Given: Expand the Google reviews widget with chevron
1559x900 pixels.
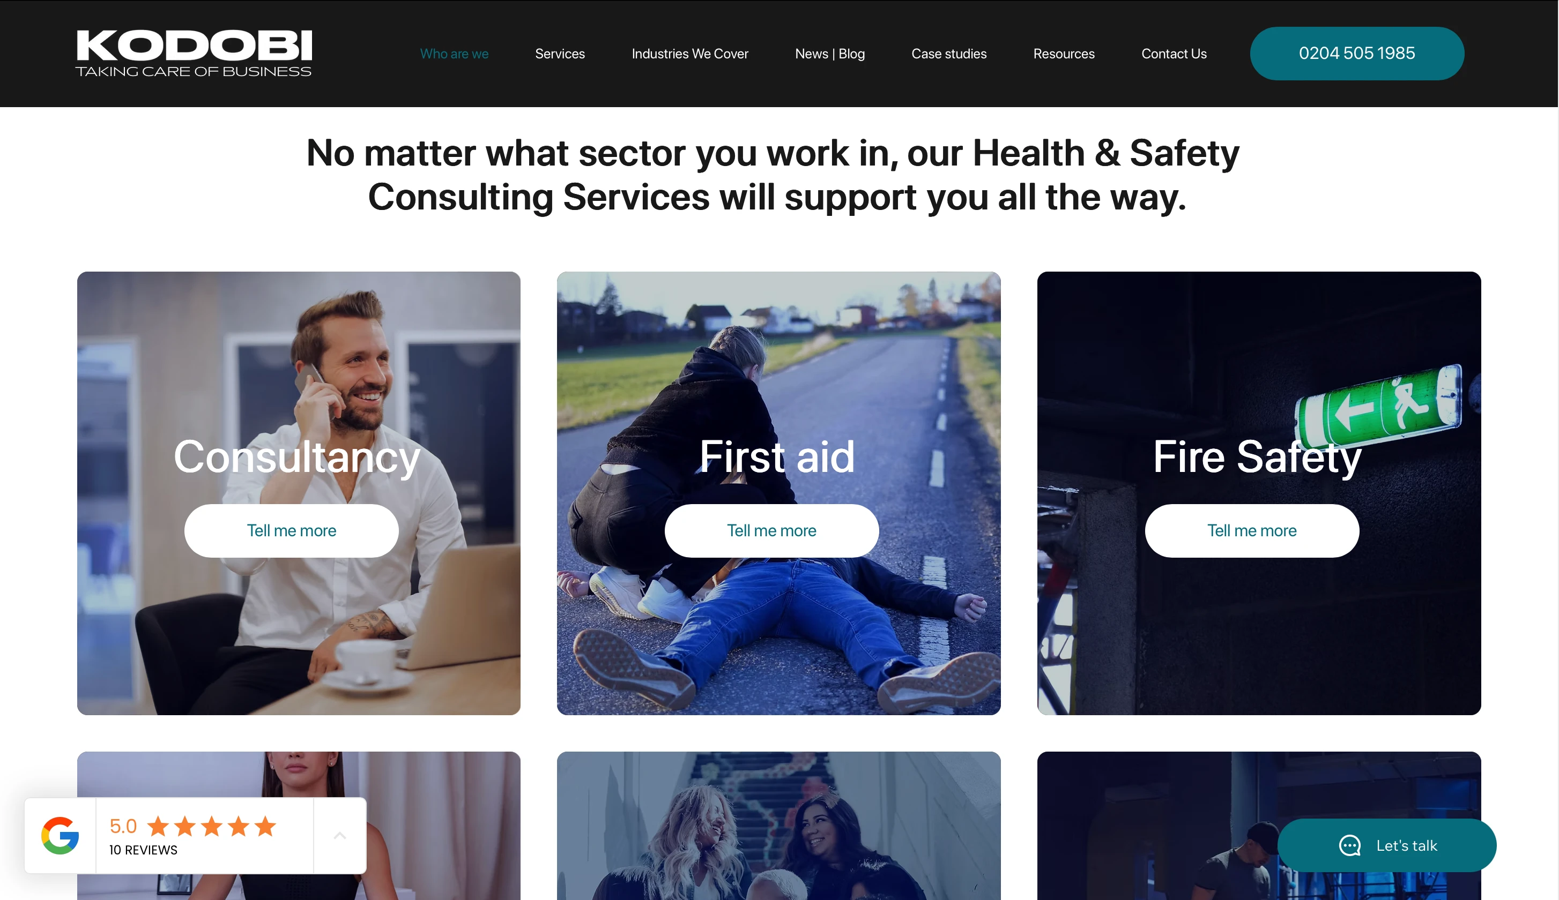Looking at the screenshot, I should tap(339, 836).
